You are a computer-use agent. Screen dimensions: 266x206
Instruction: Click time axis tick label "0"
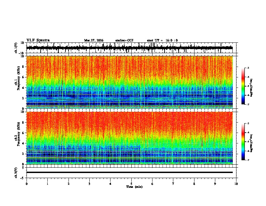[27, 184]
